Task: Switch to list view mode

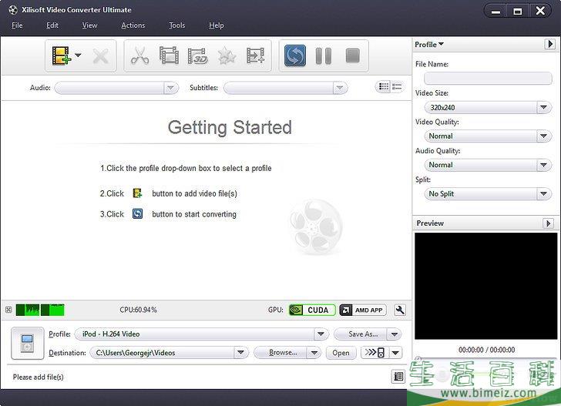Action: tap(397, 86)
